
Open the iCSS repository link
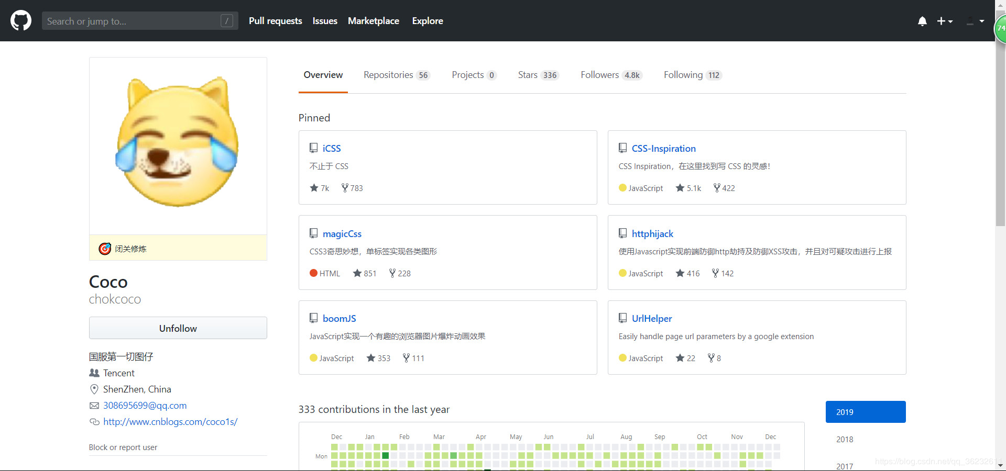click(x=332, y=149)
